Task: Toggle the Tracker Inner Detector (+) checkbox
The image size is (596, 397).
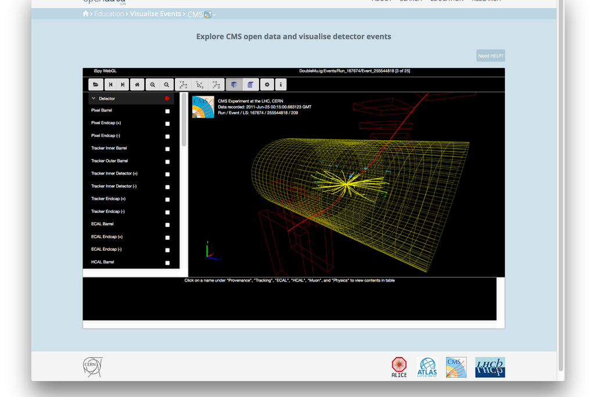Action: 167,174
